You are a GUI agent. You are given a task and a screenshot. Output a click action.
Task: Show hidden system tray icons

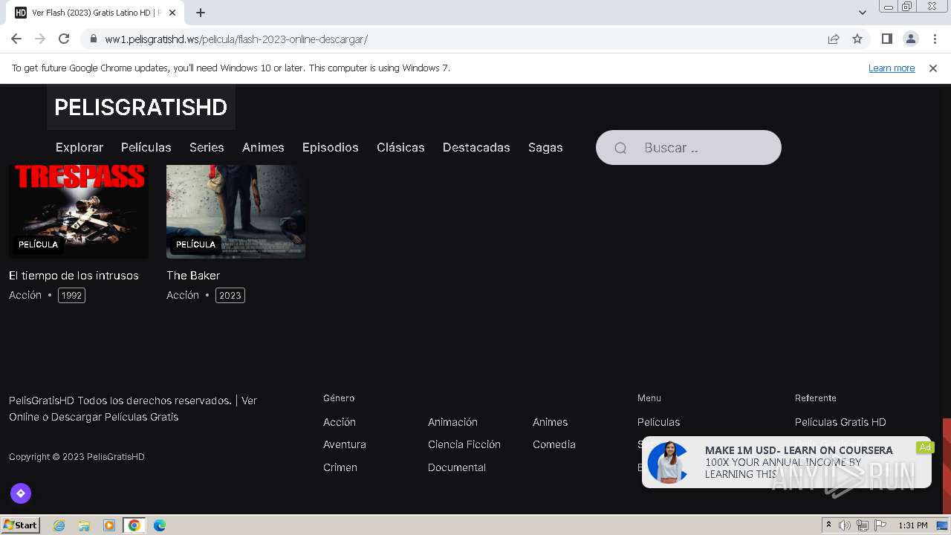[828, 525]
